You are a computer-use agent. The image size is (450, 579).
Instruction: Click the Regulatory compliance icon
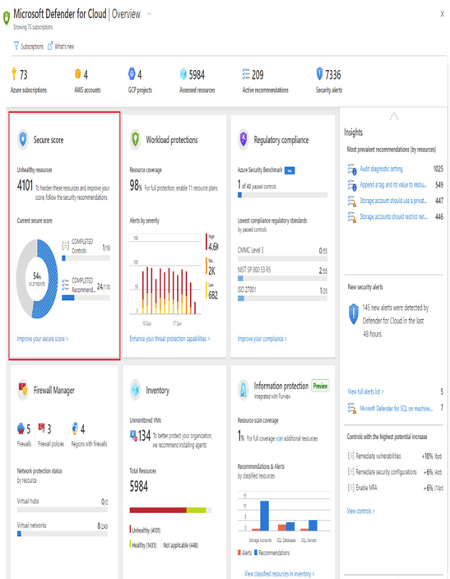[244, 140]
